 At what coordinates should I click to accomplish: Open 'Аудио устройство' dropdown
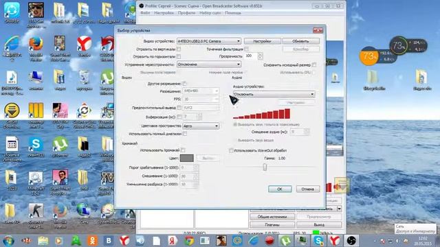click(x=274, y=95)
